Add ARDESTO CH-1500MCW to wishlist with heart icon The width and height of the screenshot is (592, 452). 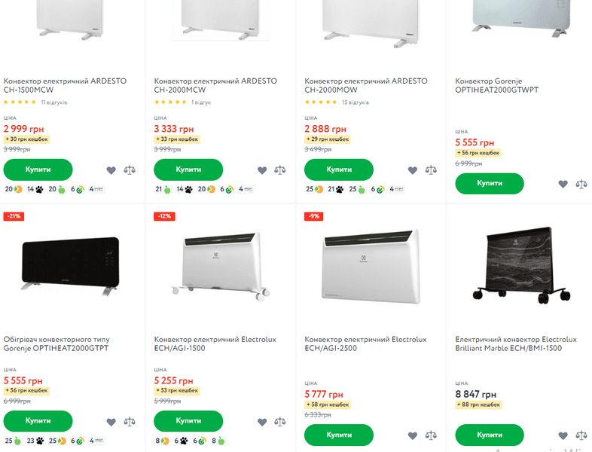[111, 170]
